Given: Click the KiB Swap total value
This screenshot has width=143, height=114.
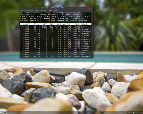Looking at the screenshot, I should pos(33,20).
